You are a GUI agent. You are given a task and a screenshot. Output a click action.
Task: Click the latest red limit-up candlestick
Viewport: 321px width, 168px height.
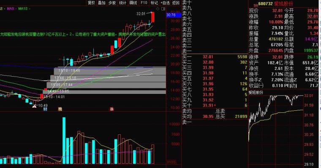pos(153,17)
